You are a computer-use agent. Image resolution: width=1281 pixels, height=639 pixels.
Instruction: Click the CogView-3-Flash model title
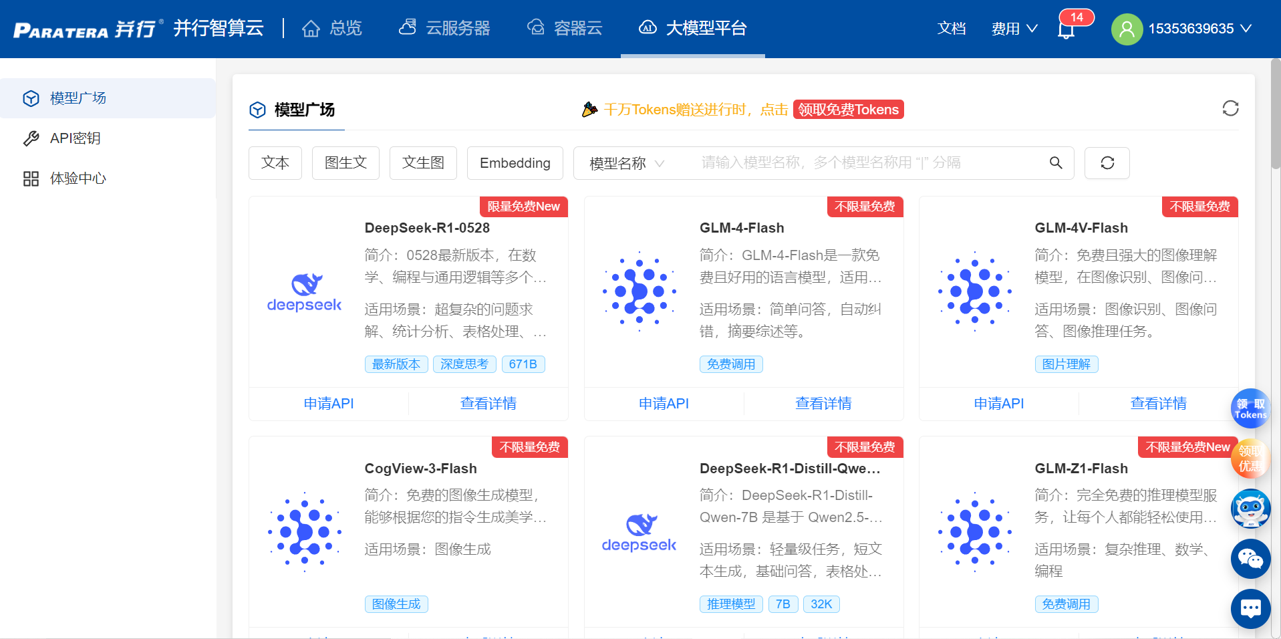(421, 469)
